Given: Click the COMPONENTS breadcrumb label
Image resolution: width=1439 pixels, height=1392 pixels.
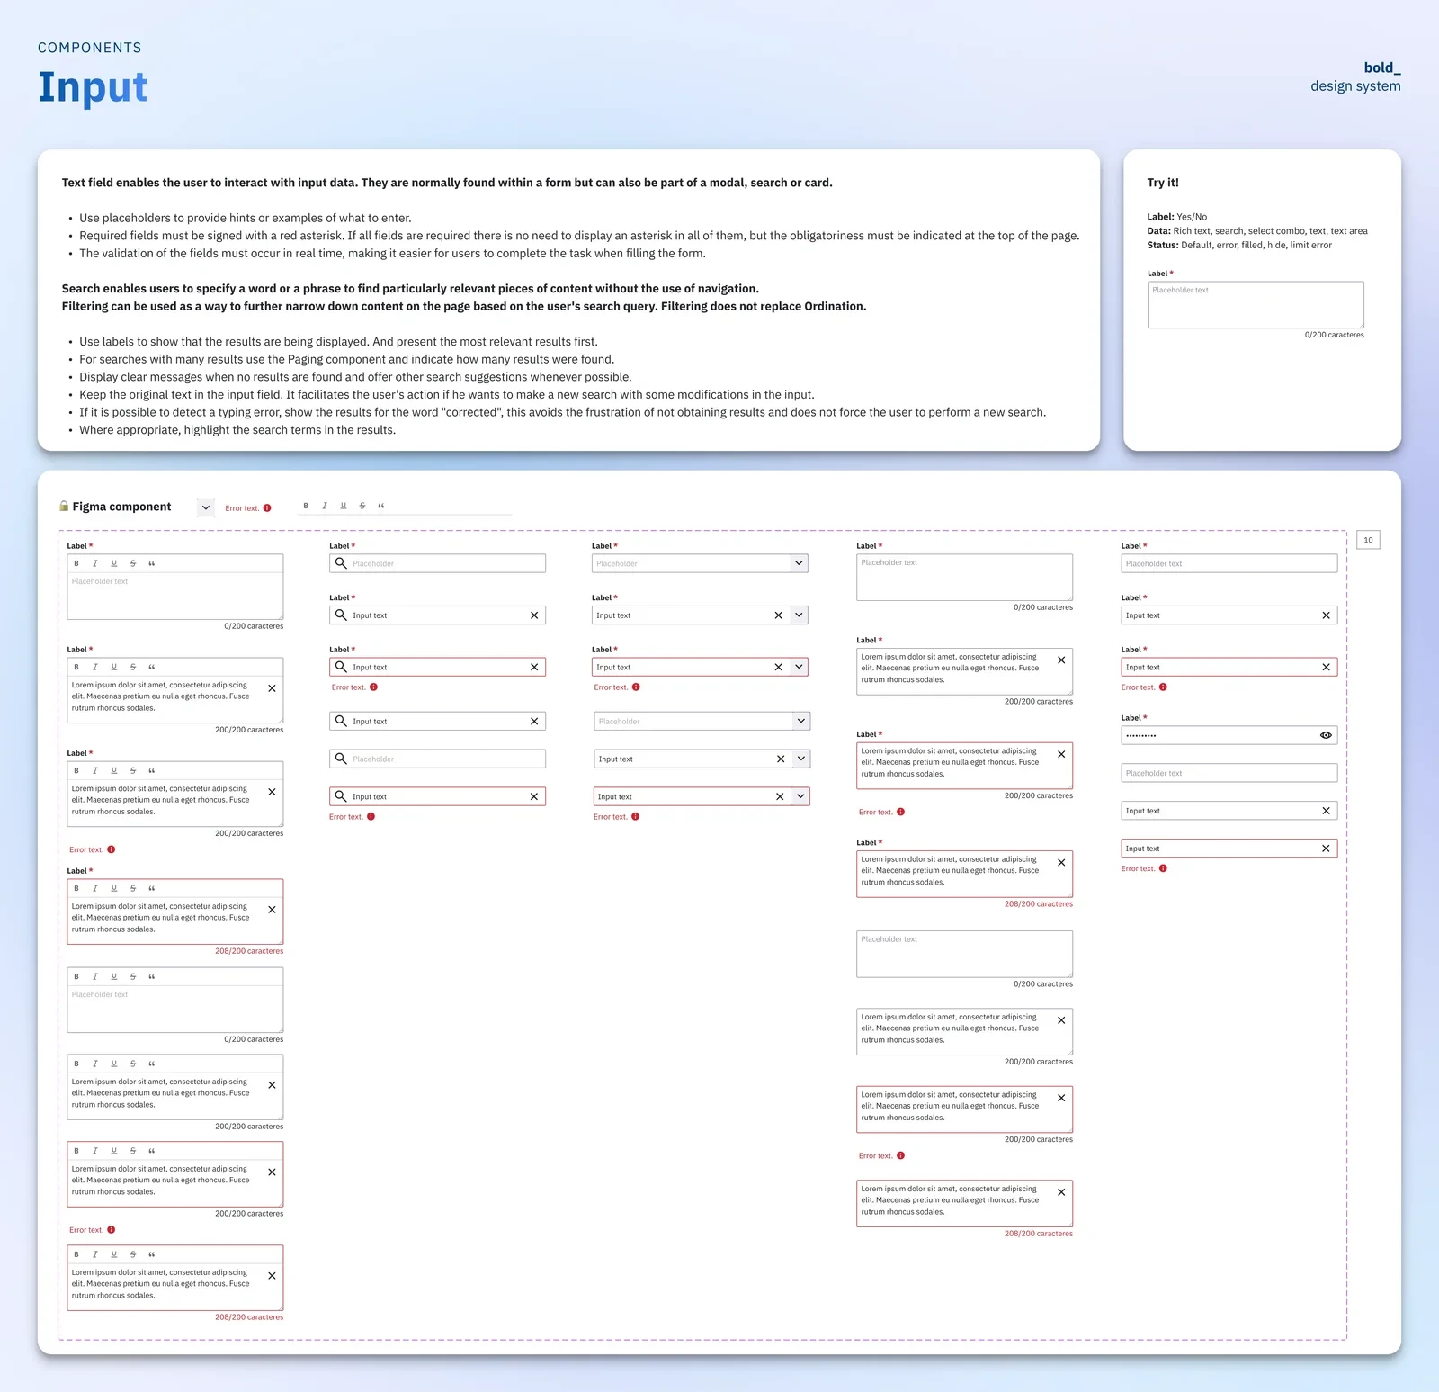Looking at the screenshot, I should click(89, 47).
